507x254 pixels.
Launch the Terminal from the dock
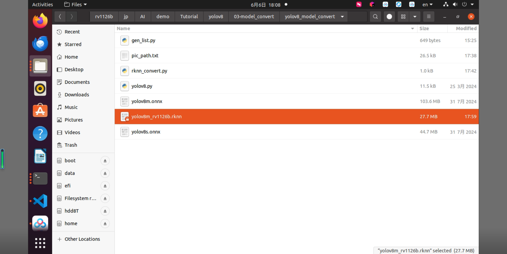[40, 178]
